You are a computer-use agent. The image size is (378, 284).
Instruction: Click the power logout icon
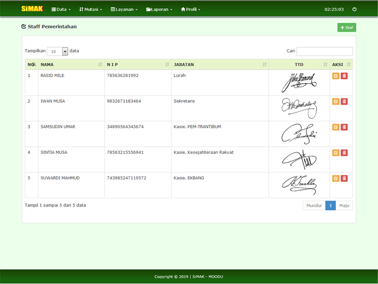tap(355, 9)
